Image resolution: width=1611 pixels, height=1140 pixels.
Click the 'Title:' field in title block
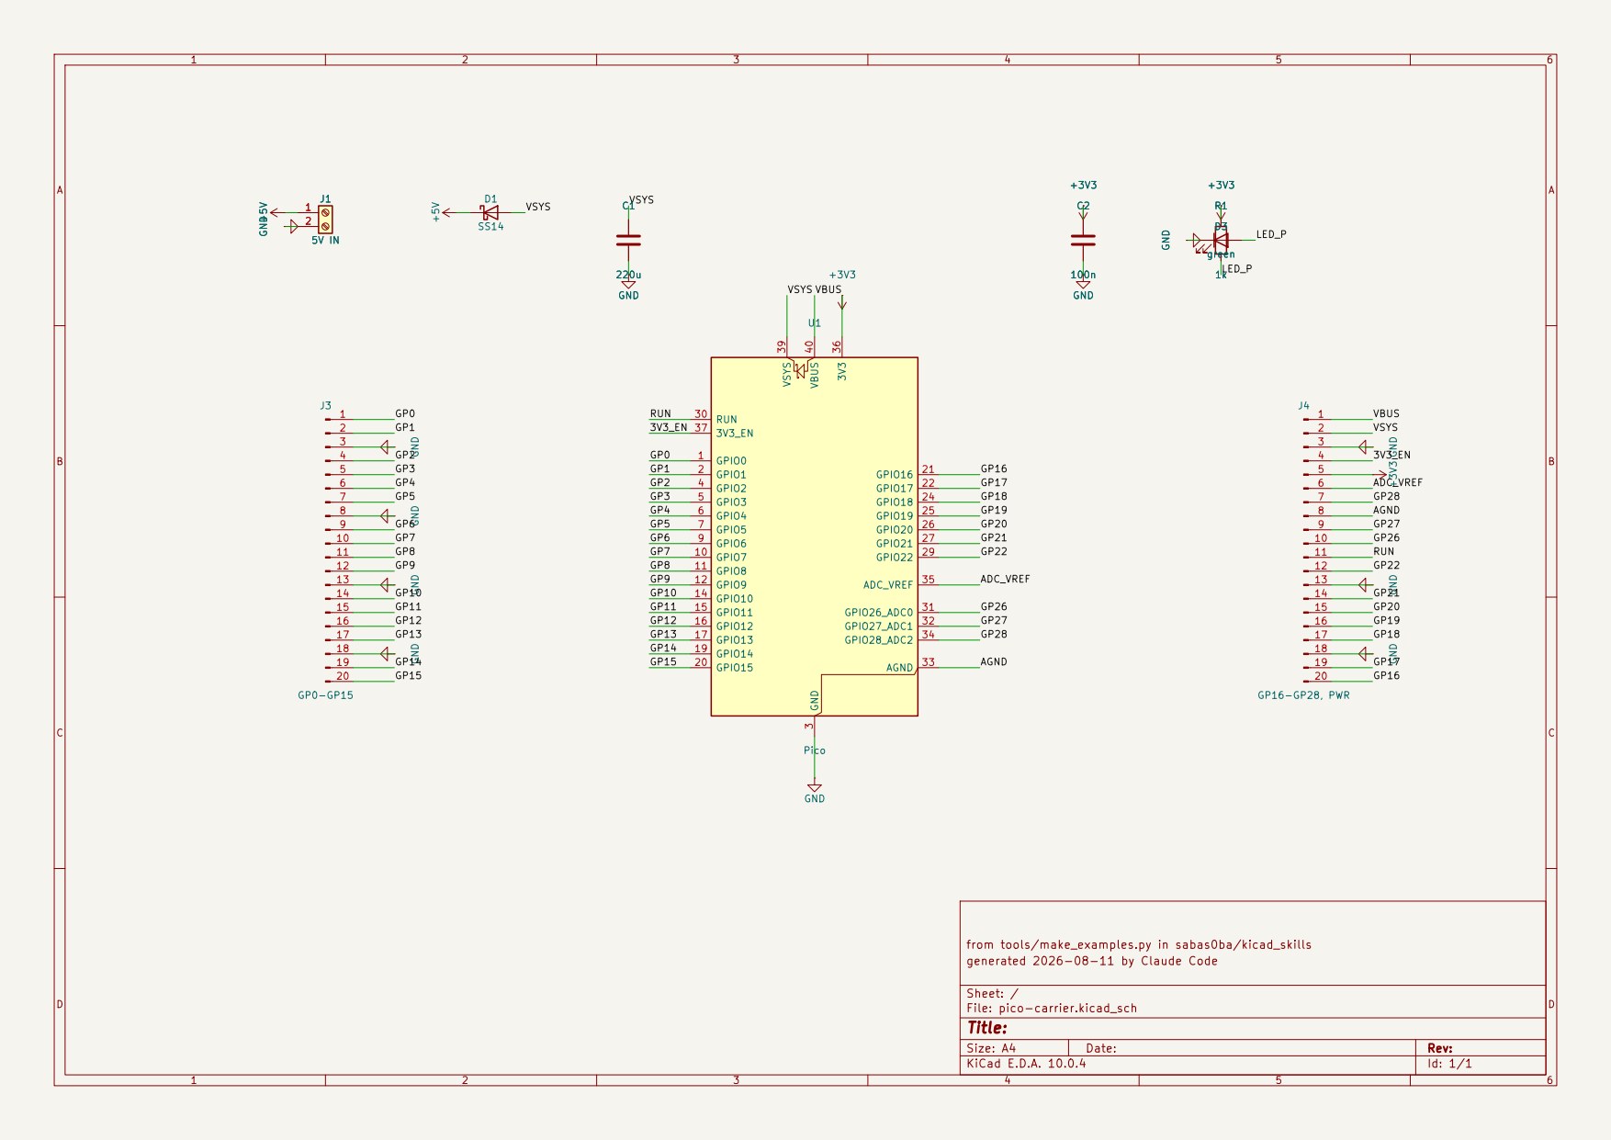point(987,1028)
